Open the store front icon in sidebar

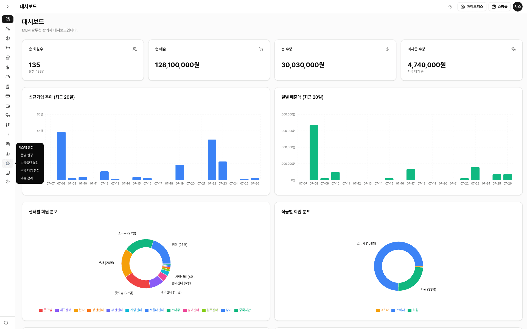(x=8, y=58)
